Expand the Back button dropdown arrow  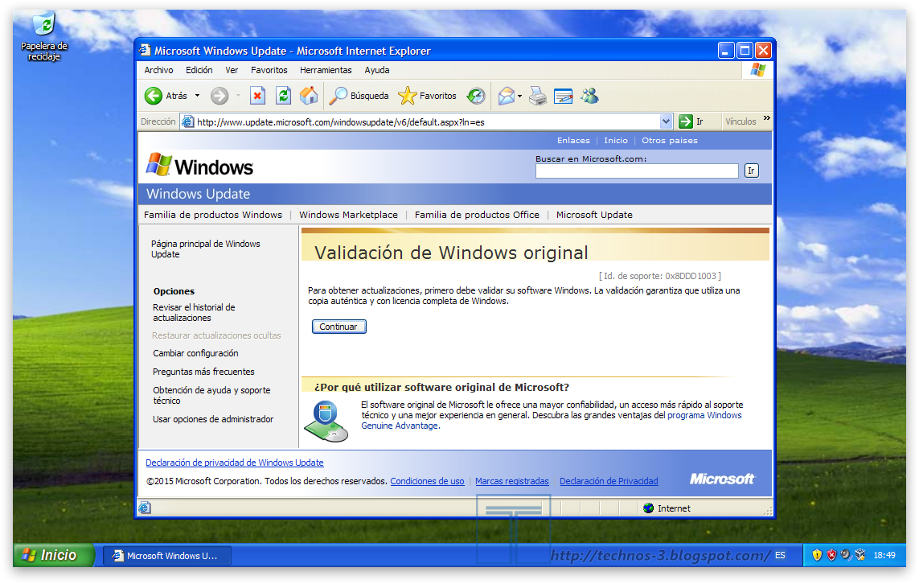tap(195, 96)
